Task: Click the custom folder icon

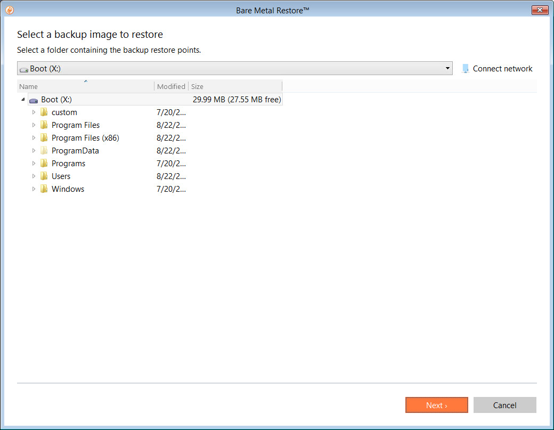Action: (x=44, y=112)
